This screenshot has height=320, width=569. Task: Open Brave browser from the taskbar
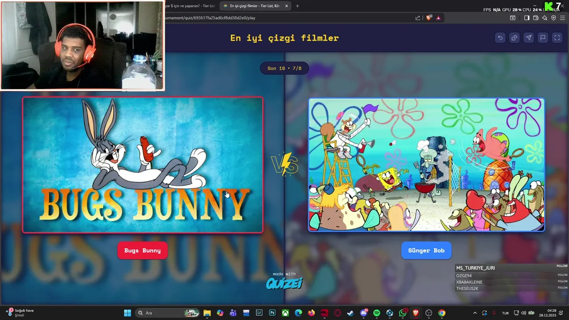coord(416,313)
